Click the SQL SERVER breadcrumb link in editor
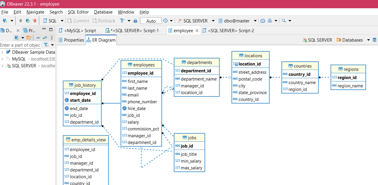 pos(317,40)
